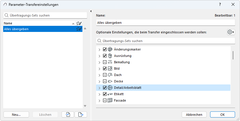Click the Dach roof icon
The width and height of the screenshot is (240, 121).
110,75
